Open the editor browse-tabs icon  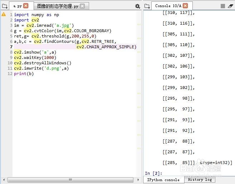pos(5,6)
